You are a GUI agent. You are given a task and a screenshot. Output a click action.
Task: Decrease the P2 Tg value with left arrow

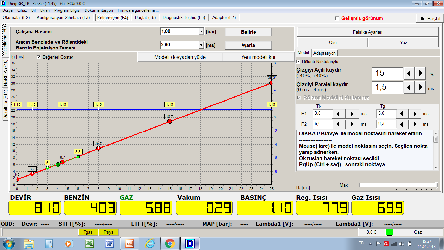click(x=402, y=124)
